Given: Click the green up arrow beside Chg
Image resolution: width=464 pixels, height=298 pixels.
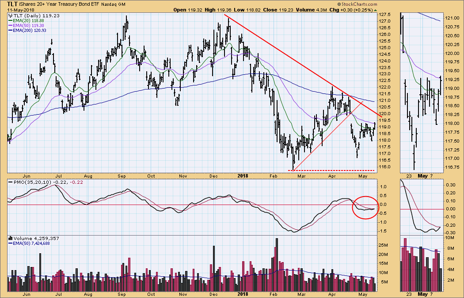Looking at the screenshot, I should (375, 10).
